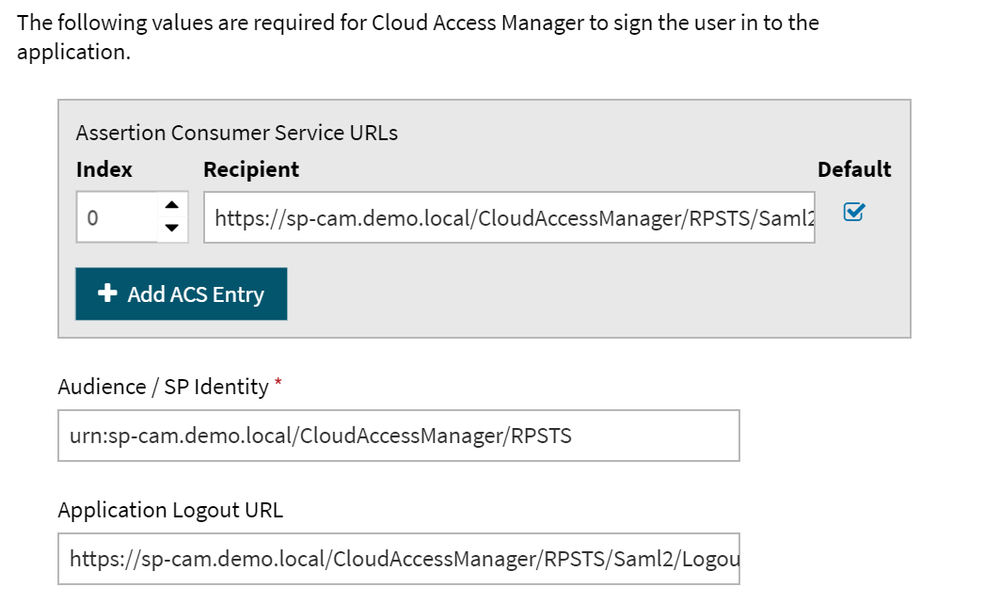Viewport: 1000px width, 603px height.
Task: Select the Application Logout URL field
Action: pos(399,559)
